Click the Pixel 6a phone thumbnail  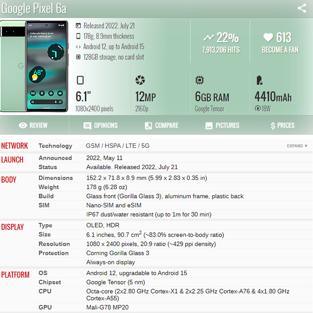click(x=34, y=66)
